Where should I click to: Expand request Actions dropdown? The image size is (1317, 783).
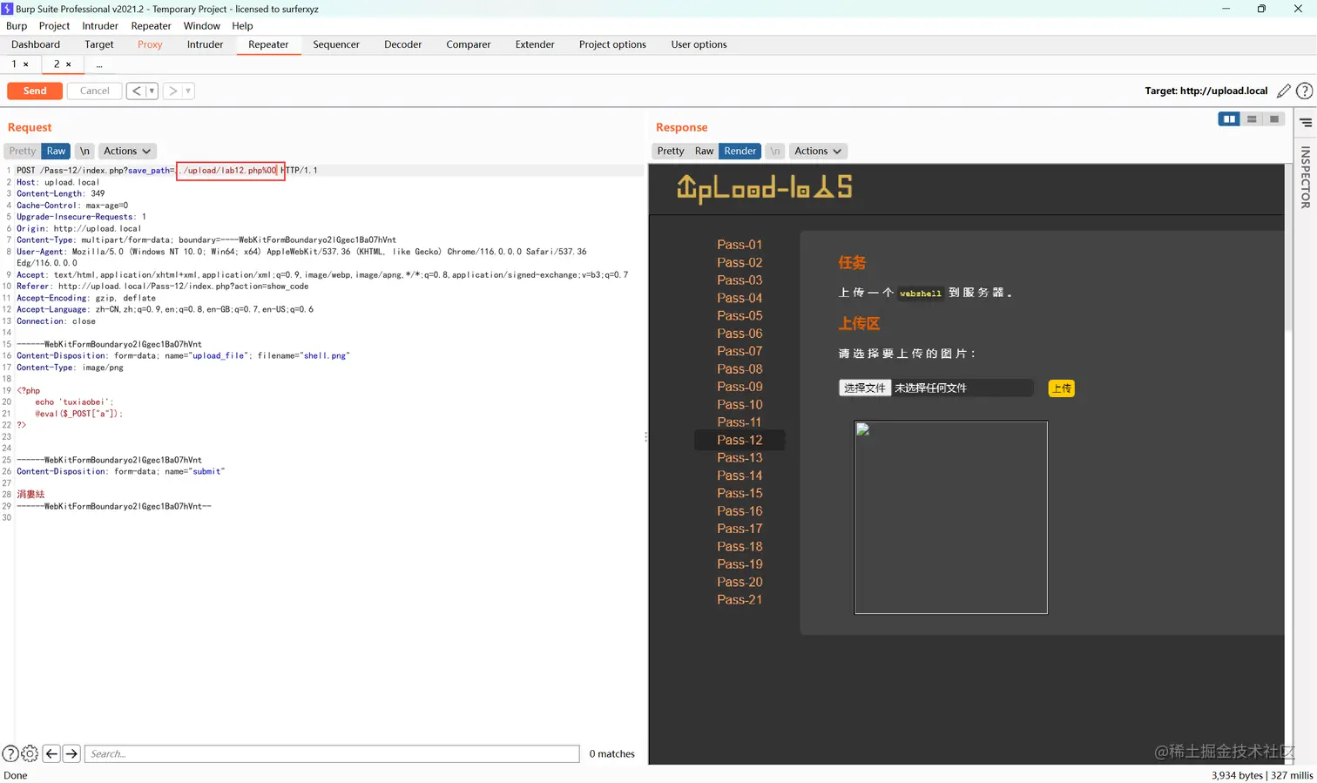(126, 151)
